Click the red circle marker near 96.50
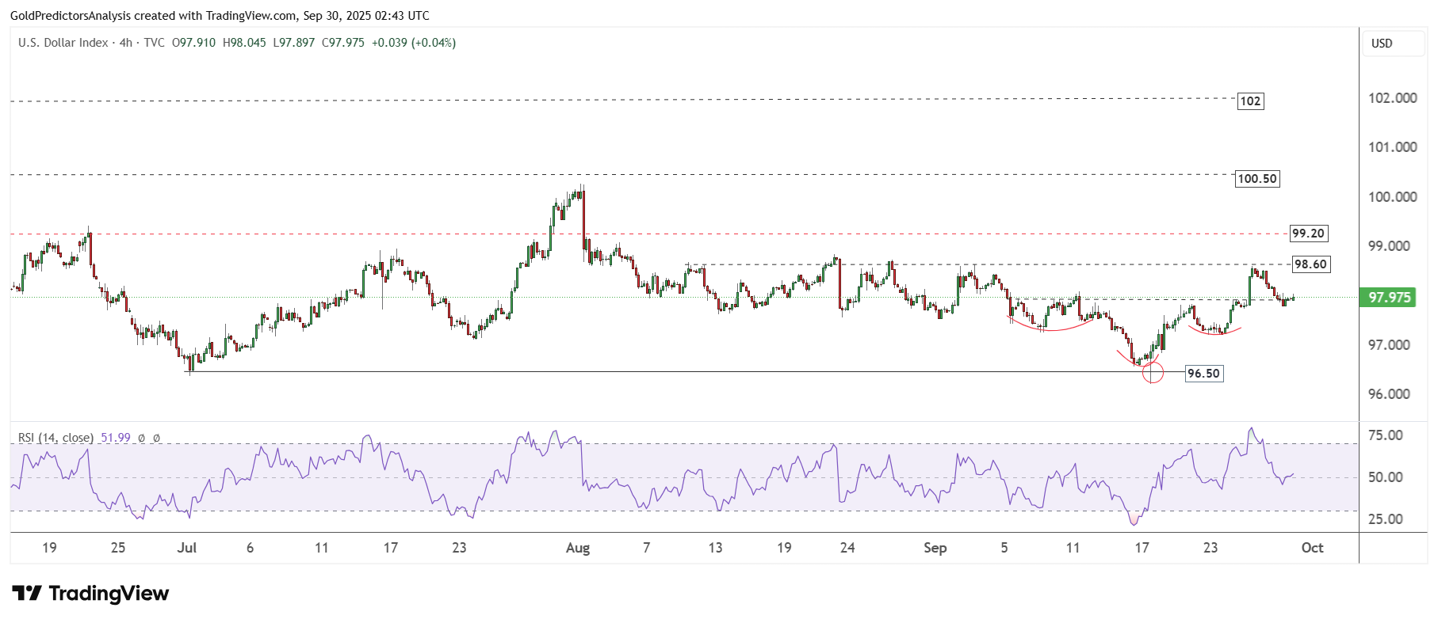This screenshot has width=1438, height=623. pyautogui.click(x=1153, y=373)
